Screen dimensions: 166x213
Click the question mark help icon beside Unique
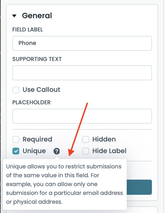(x=57, y=151)
